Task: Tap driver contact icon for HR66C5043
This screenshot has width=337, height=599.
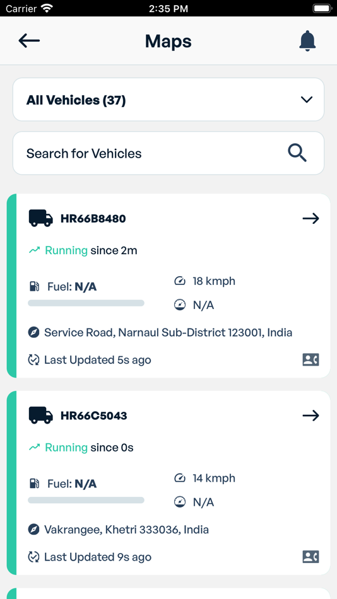Action: point(310,557)
